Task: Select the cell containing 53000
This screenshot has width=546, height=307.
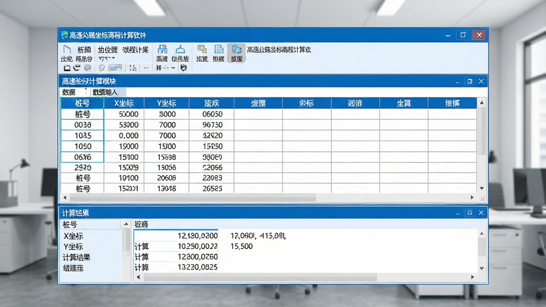Action: pos(124,125)
